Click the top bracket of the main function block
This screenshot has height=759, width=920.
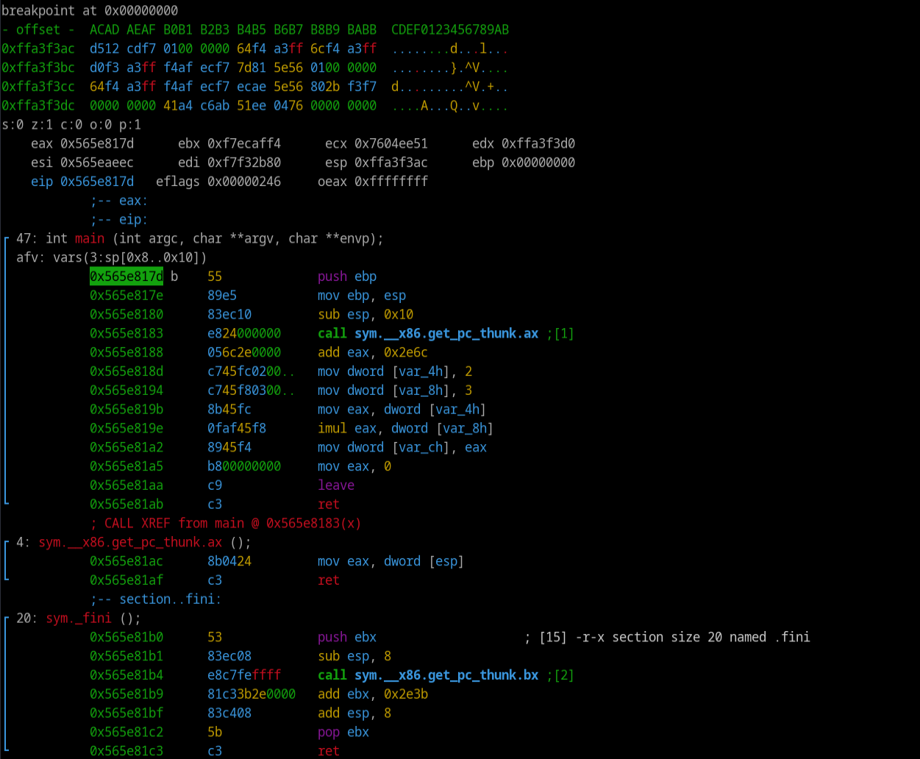tap(7, 239)
